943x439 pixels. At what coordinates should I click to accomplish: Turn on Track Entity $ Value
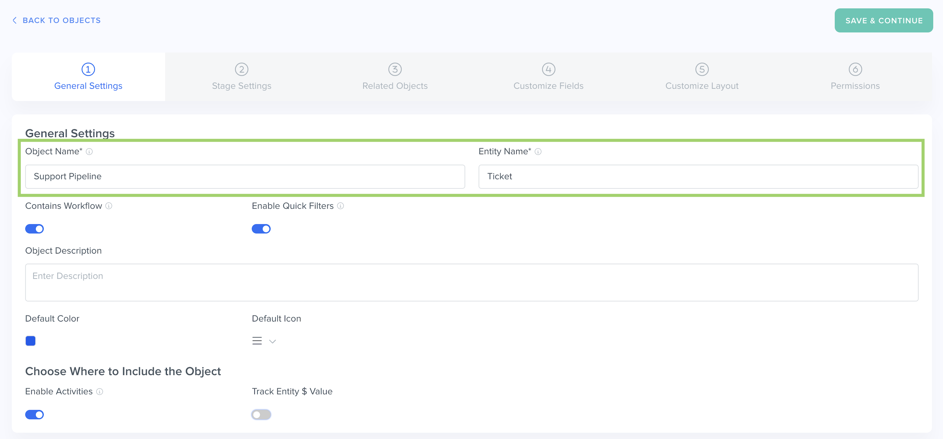tap(261, 414)
